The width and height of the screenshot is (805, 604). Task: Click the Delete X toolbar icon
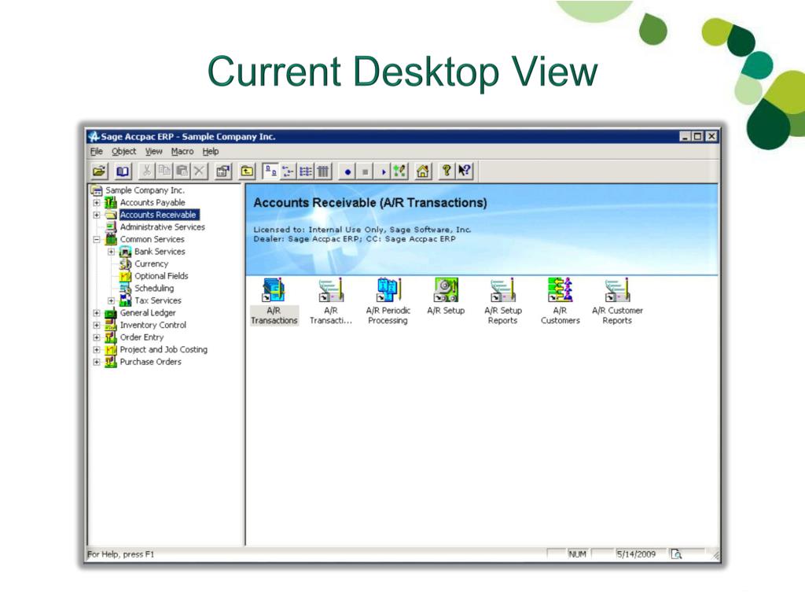(x=199, y=171)
